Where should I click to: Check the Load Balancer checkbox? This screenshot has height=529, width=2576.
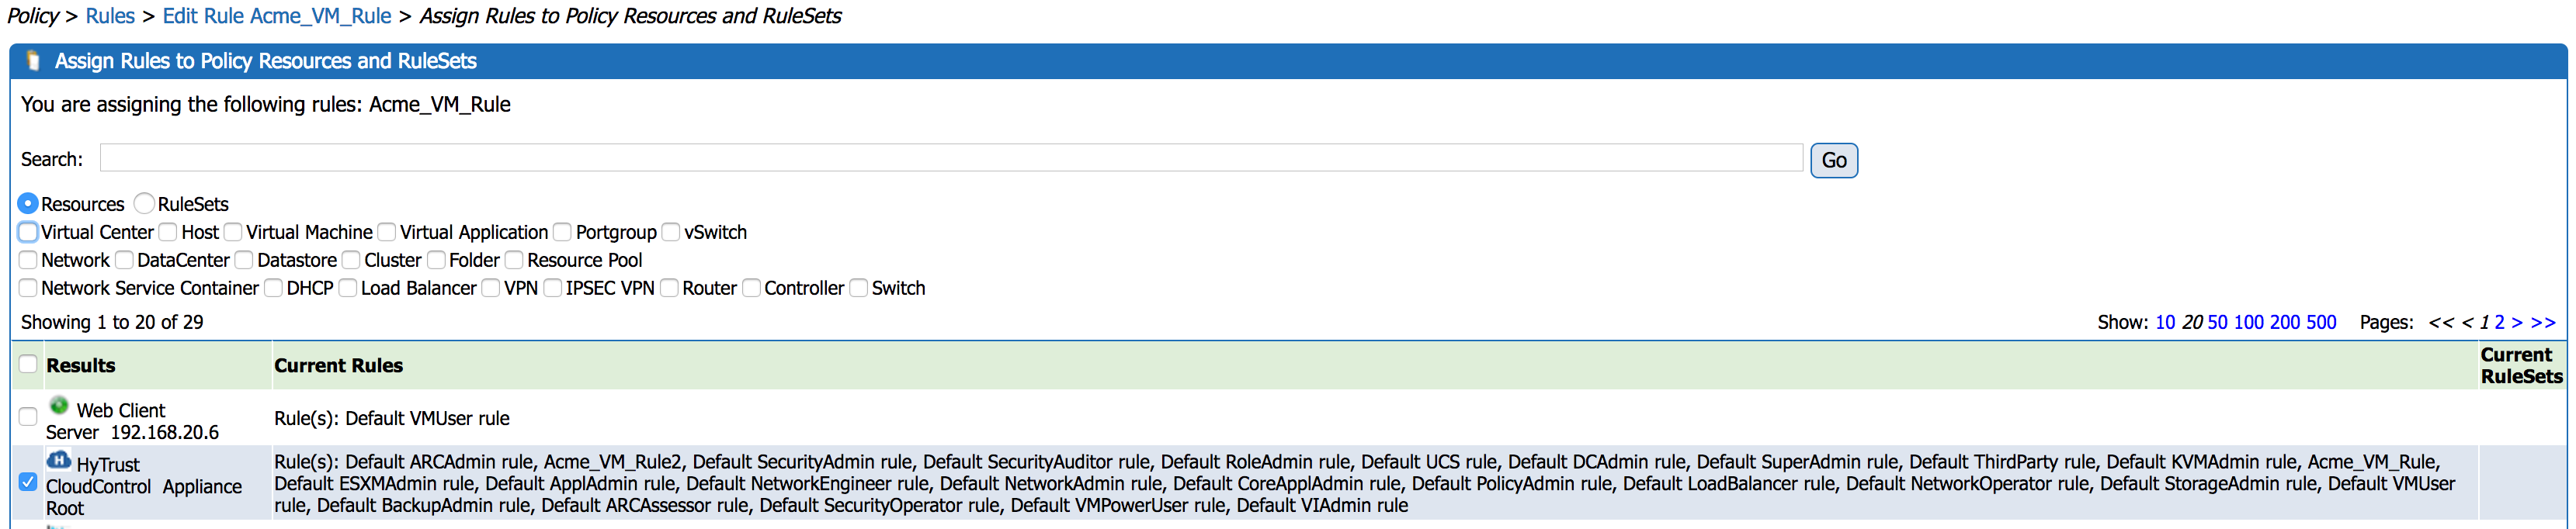pos(348,288)
